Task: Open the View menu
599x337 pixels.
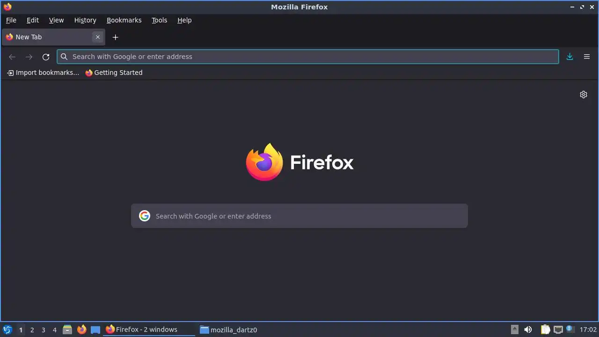Action: 56,20
